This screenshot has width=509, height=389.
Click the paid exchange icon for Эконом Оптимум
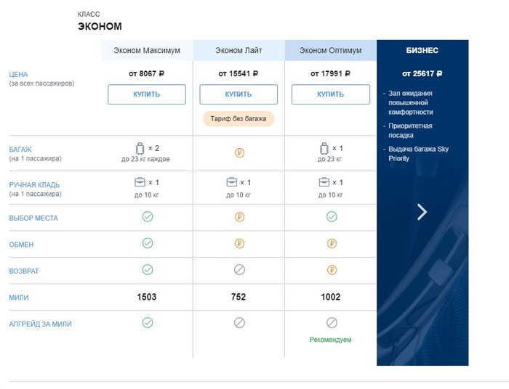(331, 244)
